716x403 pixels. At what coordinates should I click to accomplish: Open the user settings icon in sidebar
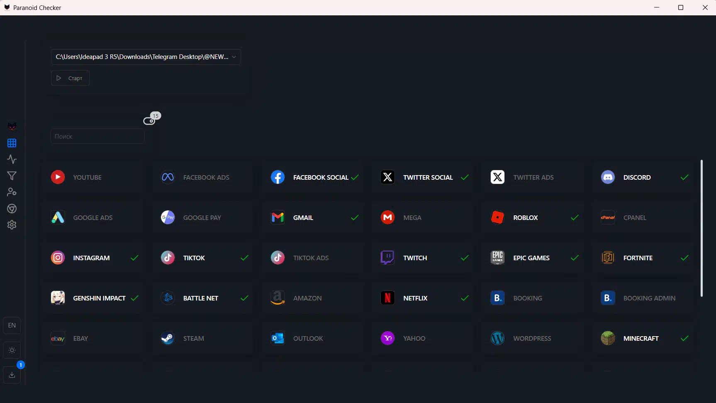[x=12, y=192]
